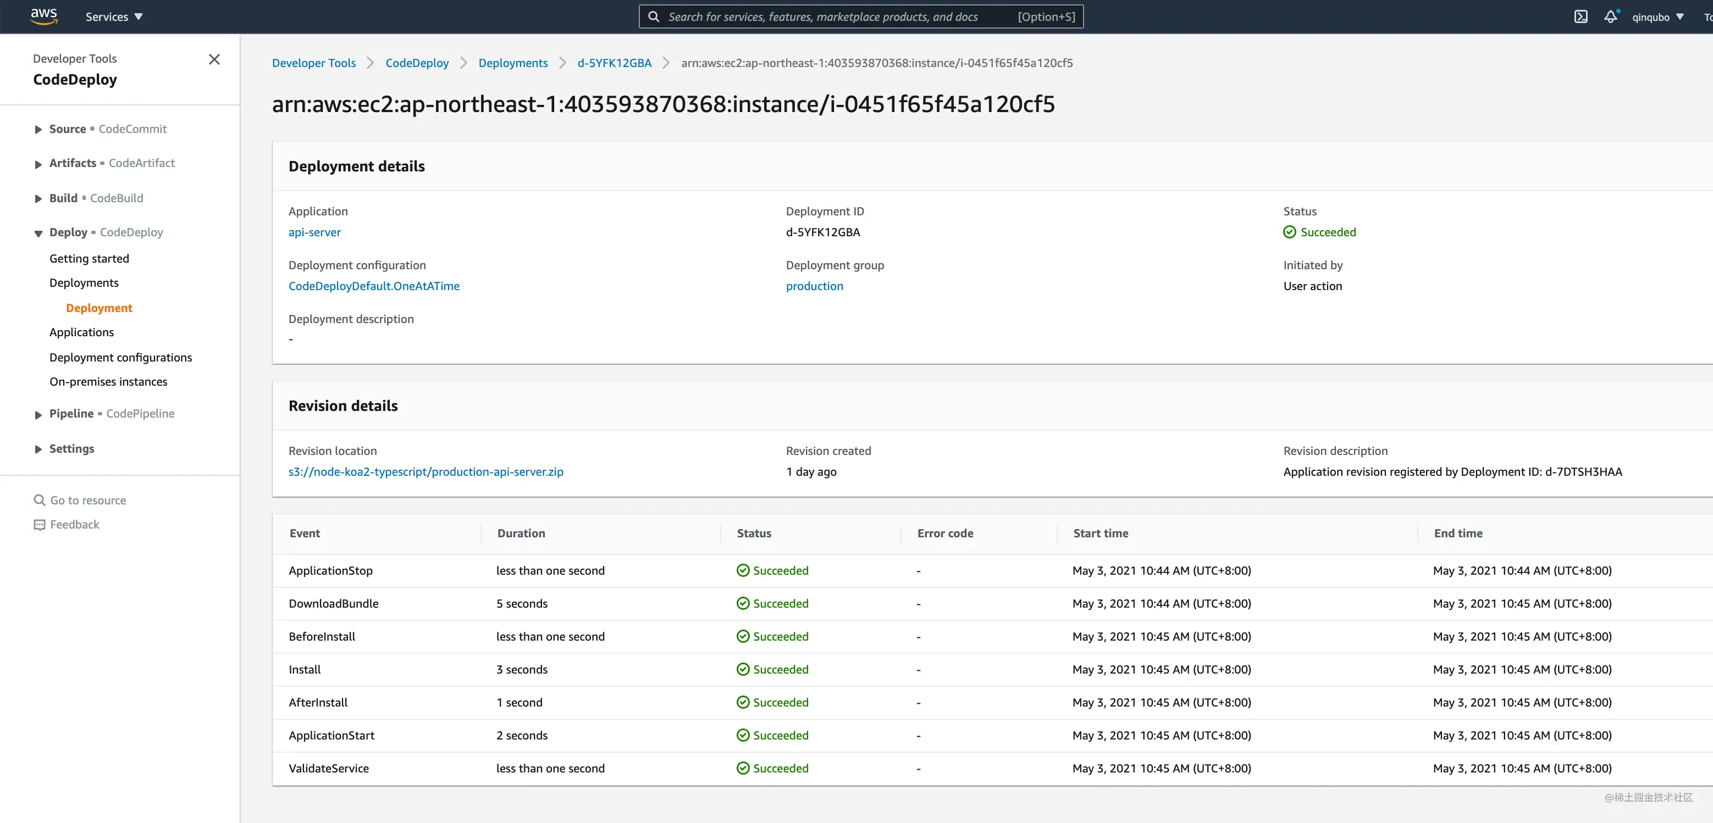Click the success icon in ValidateService row

coord(743,768)
